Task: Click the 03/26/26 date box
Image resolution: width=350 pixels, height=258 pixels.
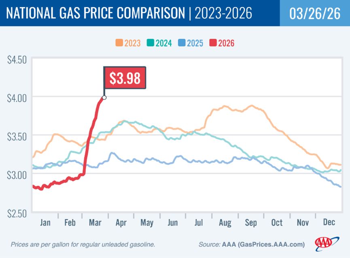Action: 314,13
